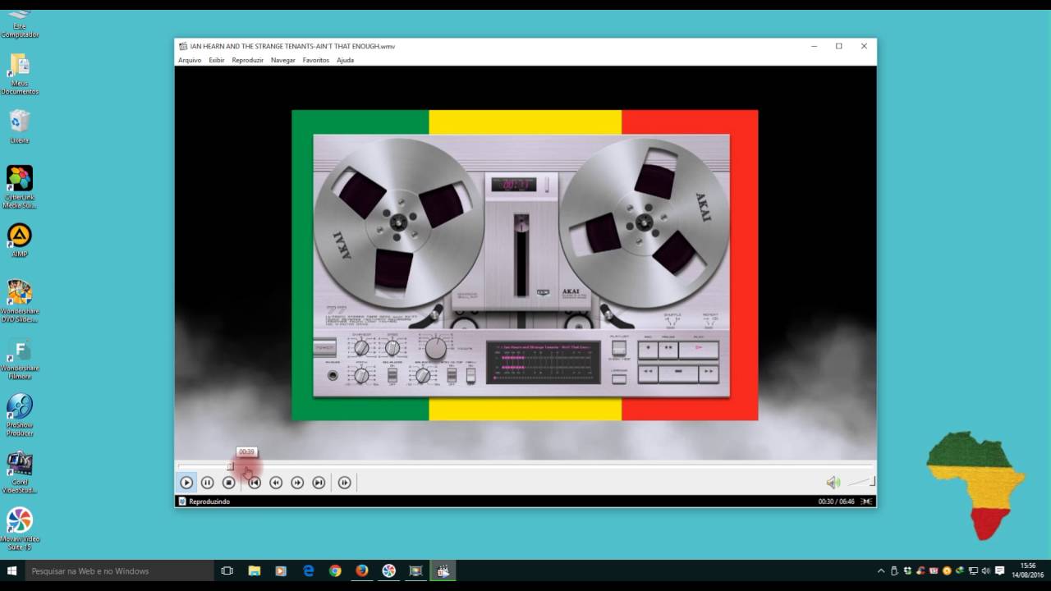Open the Exibir menu
The width and height of the screenshot is (1051, 591).
217,60
